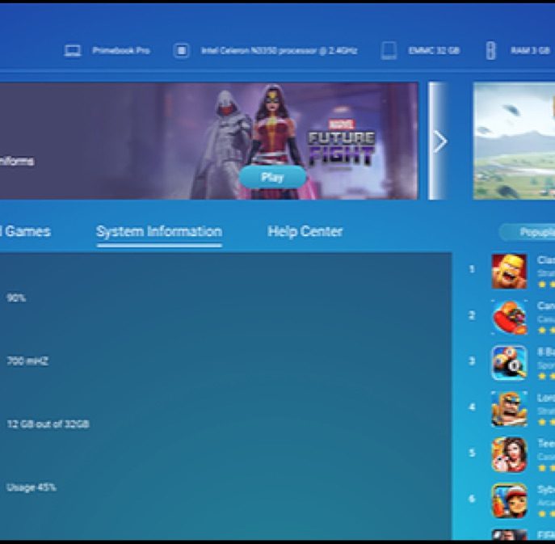The height and width of the screenshot is (544, 555).
Task: Click the Primebook Pro laptop icon
Action: coord(73,50)
